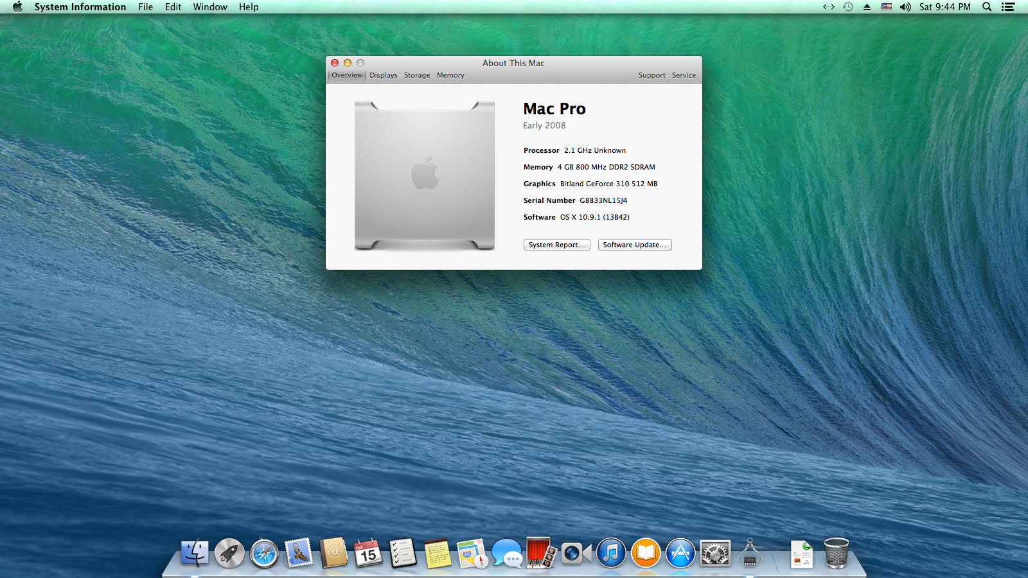The image size is (1028, 578).
Task: Open the US flag input menu
Action: 887,7
